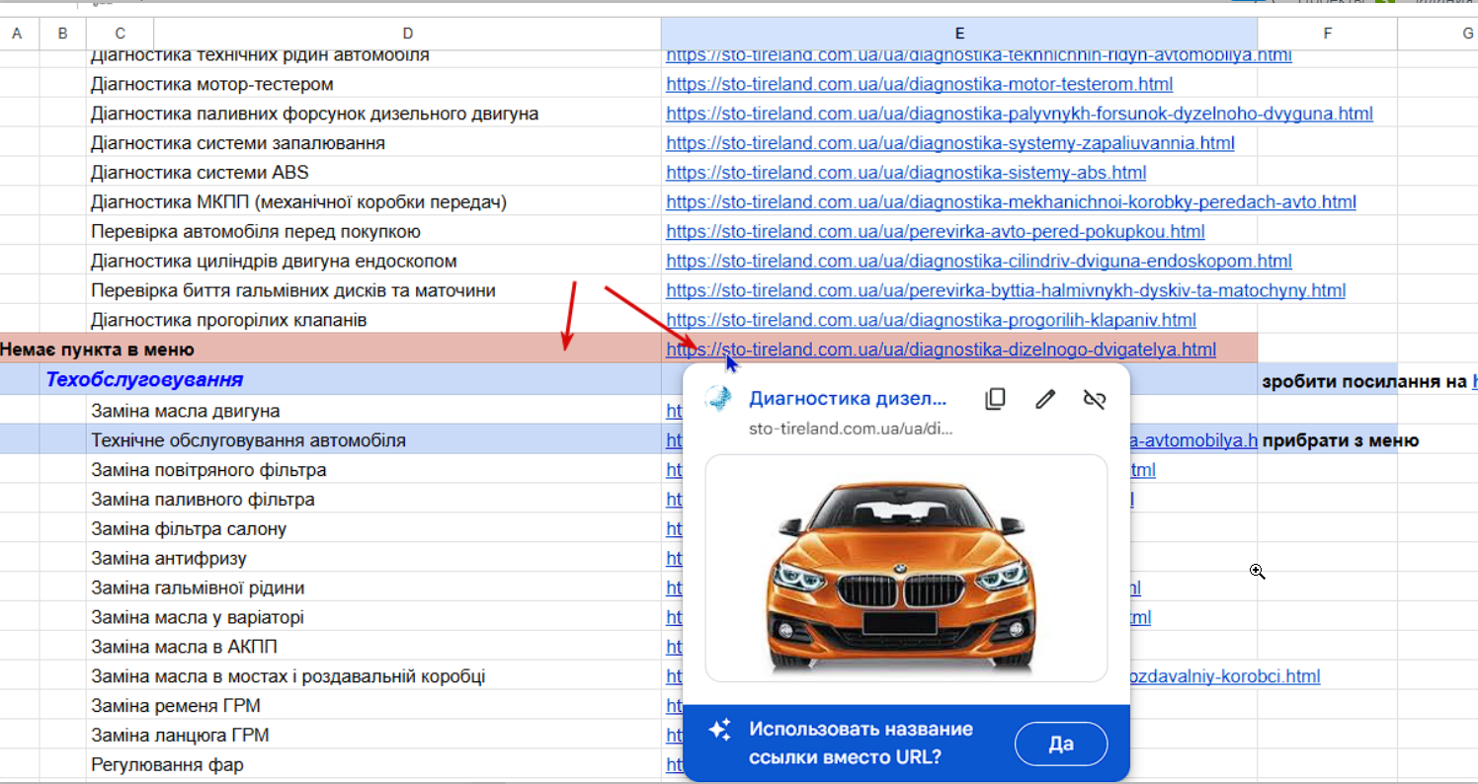Open the Диагностика дизел... preview title link

tap(847, 399)
